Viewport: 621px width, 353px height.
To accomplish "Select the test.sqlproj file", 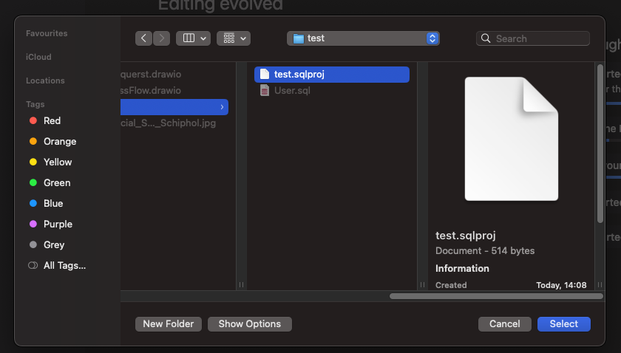I will pos(299,74).
